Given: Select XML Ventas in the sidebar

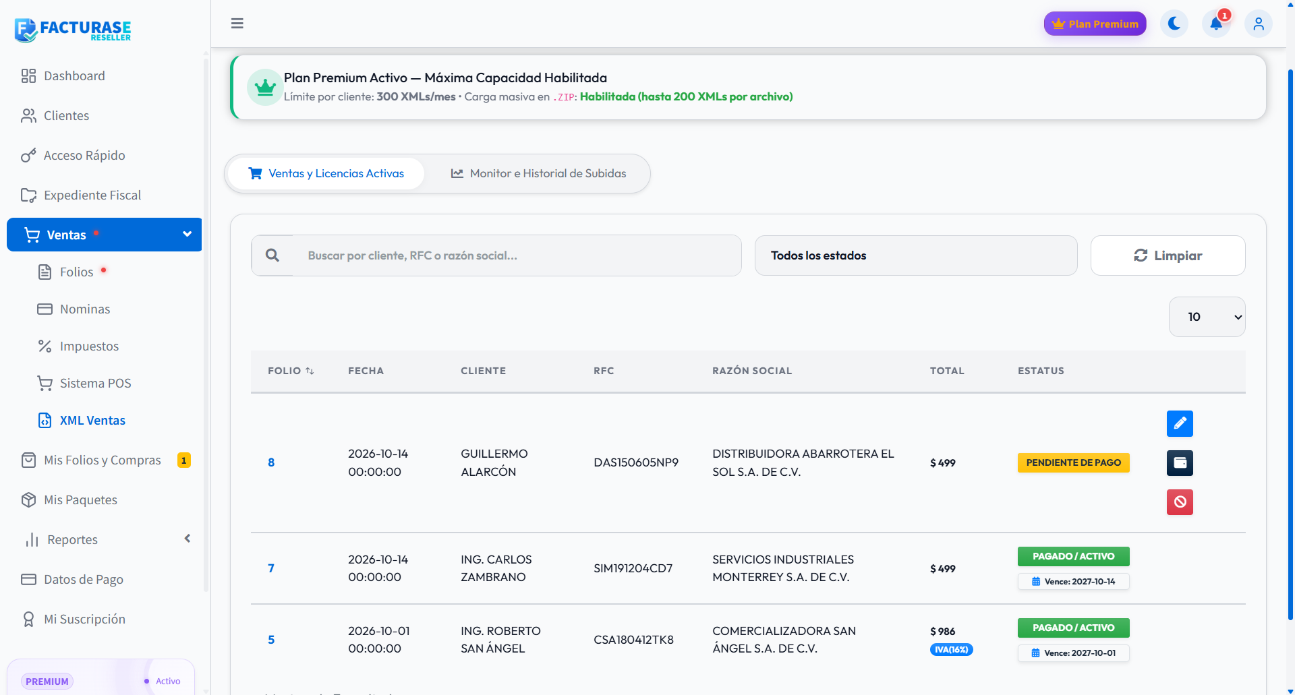Looking at the screenshot, I should 105,420.
